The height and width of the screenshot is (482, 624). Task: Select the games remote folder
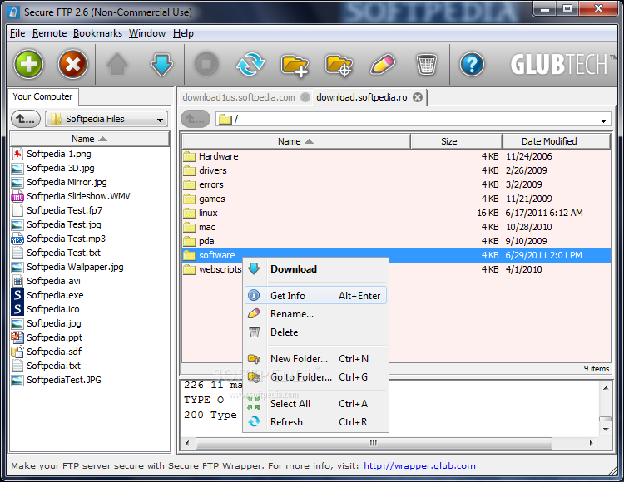point(396,199)
